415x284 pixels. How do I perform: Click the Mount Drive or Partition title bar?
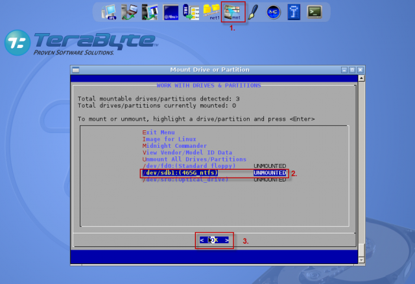[209, 70]
